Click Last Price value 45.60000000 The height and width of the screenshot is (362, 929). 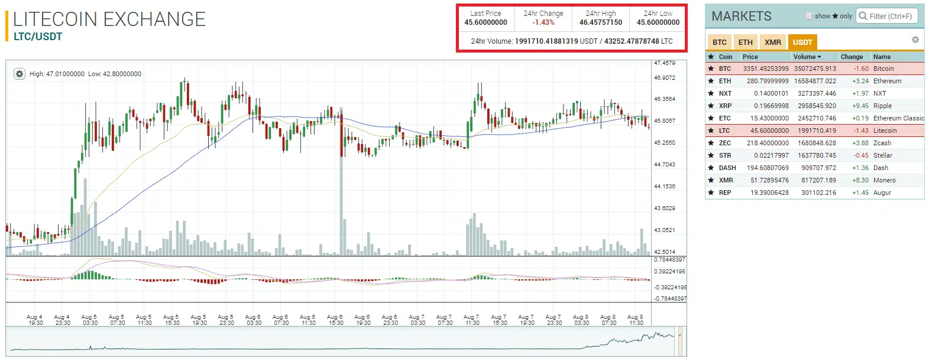pos(485,22)
